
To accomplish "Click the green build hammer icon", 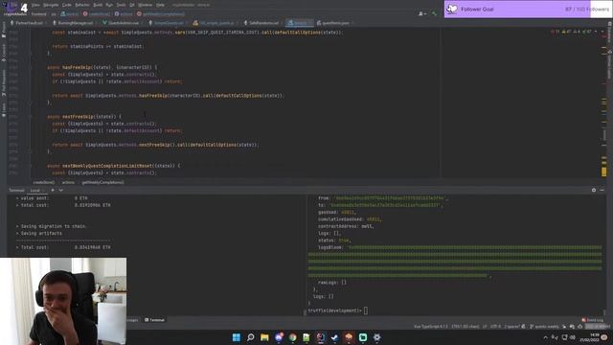I will (x=434, y=13).
